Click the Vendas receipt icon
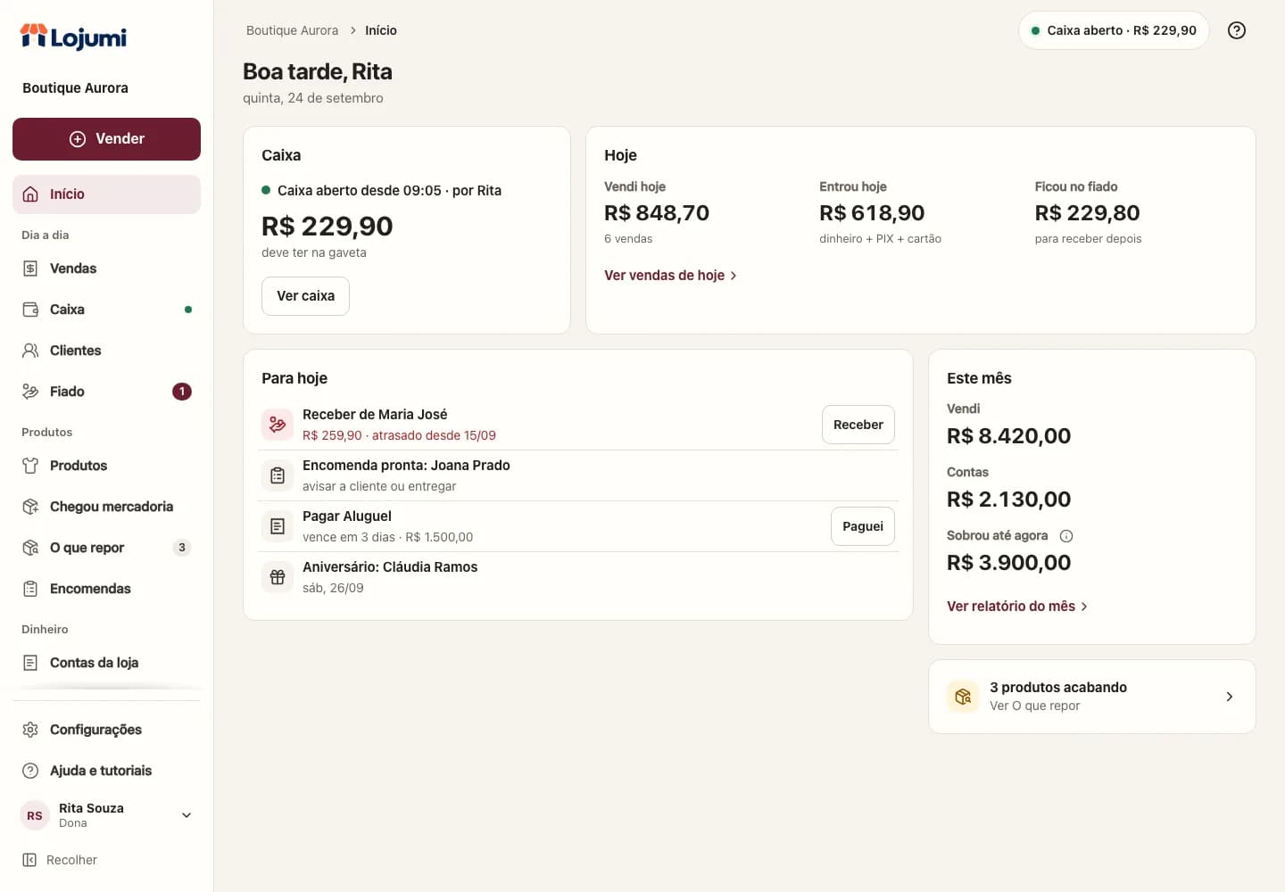Image resolution: width=1285 pixels, height=892 pixels. (x=30, y=268)
